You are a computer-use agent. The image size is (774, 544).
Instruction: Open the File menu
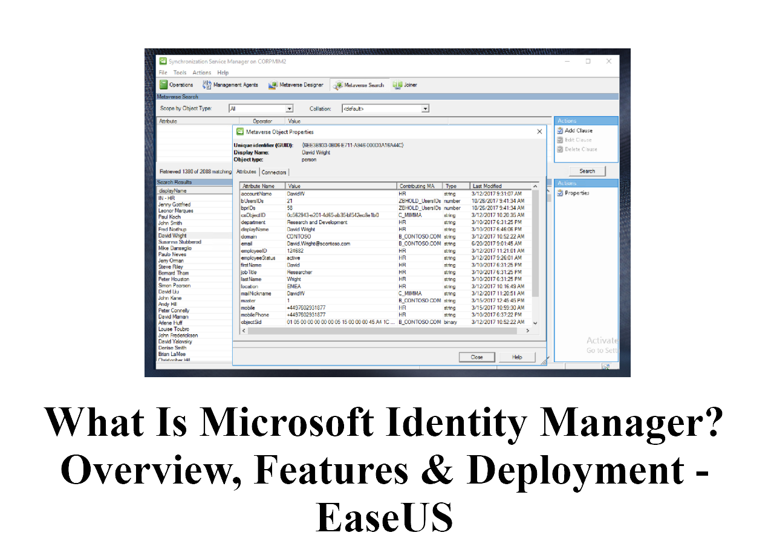tap(163, 73)
